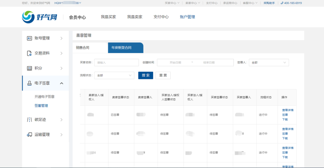
Task: Switch to the 年度框架合同 tab
Action: pos(125,48)
